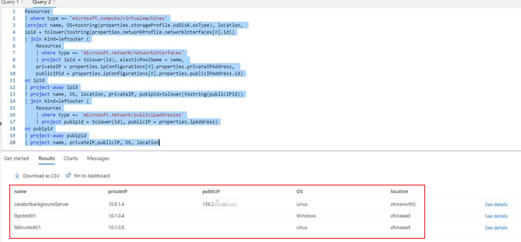Click Download as CSV
The image size is (521, 242).
point(41,176)
